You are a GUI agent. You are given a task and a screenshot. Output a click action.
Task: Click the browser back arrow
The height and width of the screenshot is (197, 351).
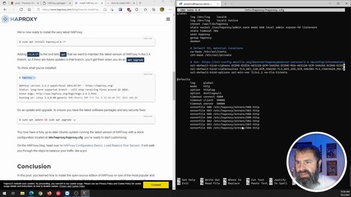click(5, 10)
